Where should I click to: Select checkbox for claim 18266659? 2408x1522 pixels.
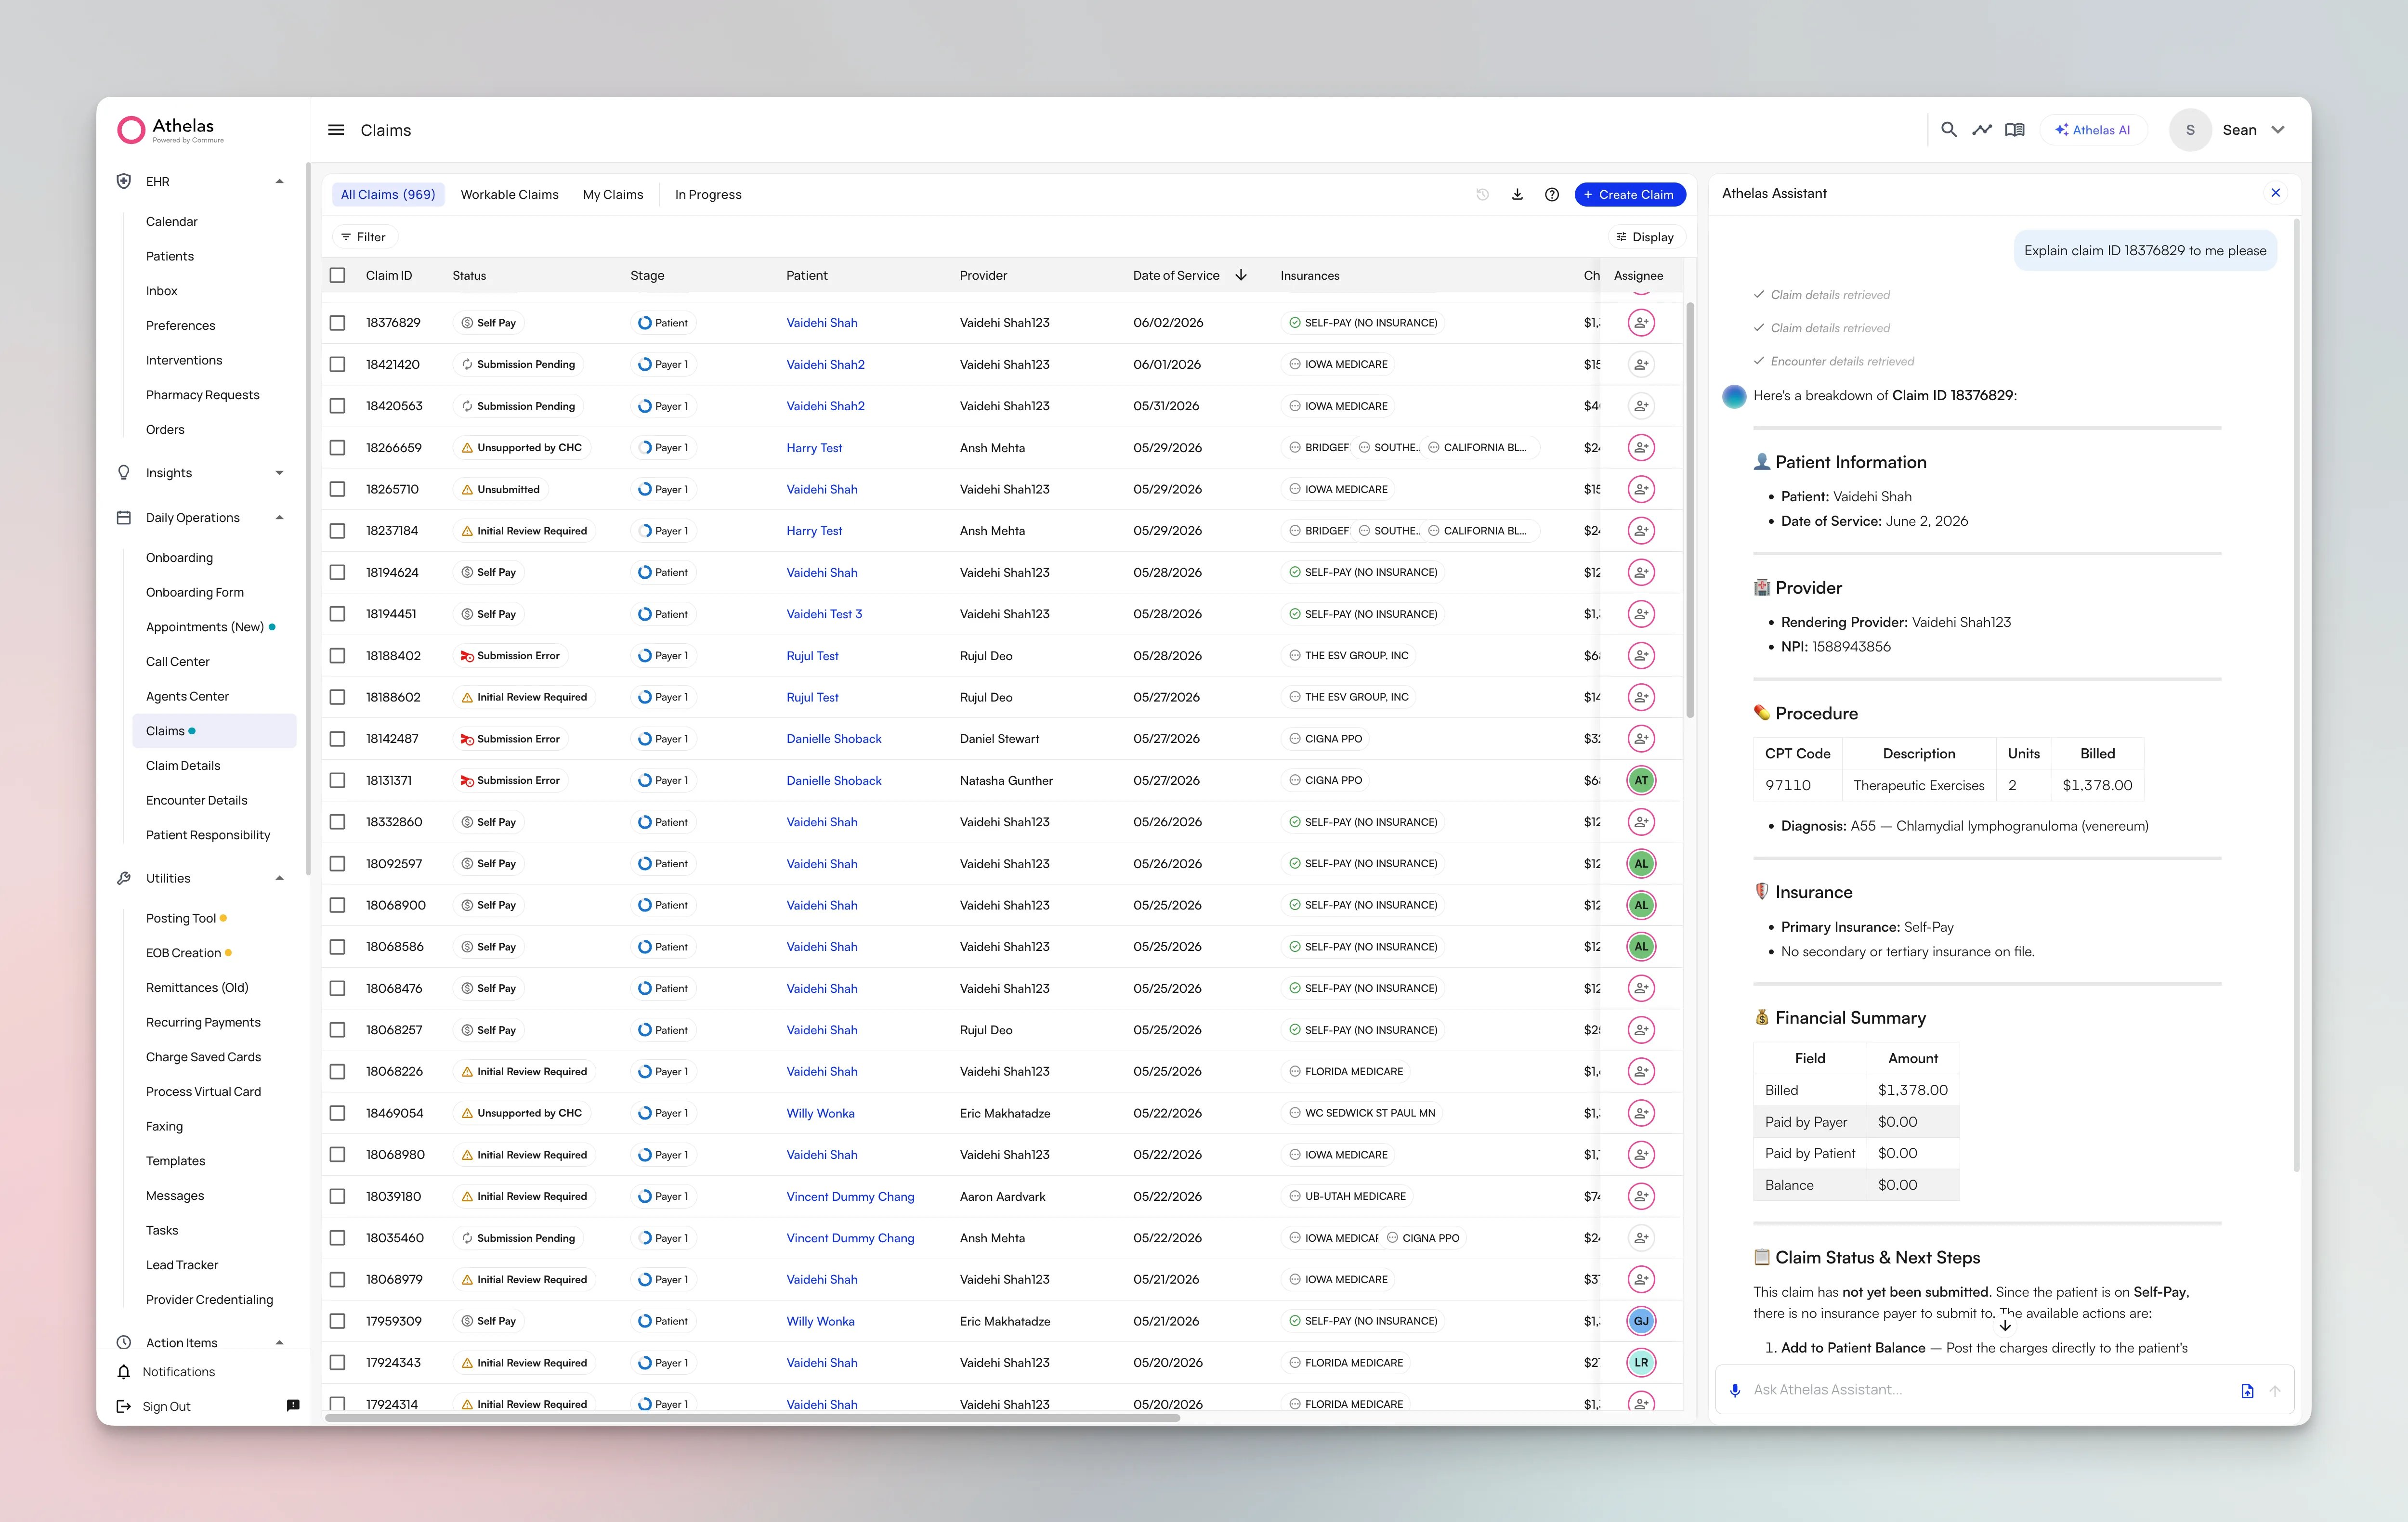(337, 447)
